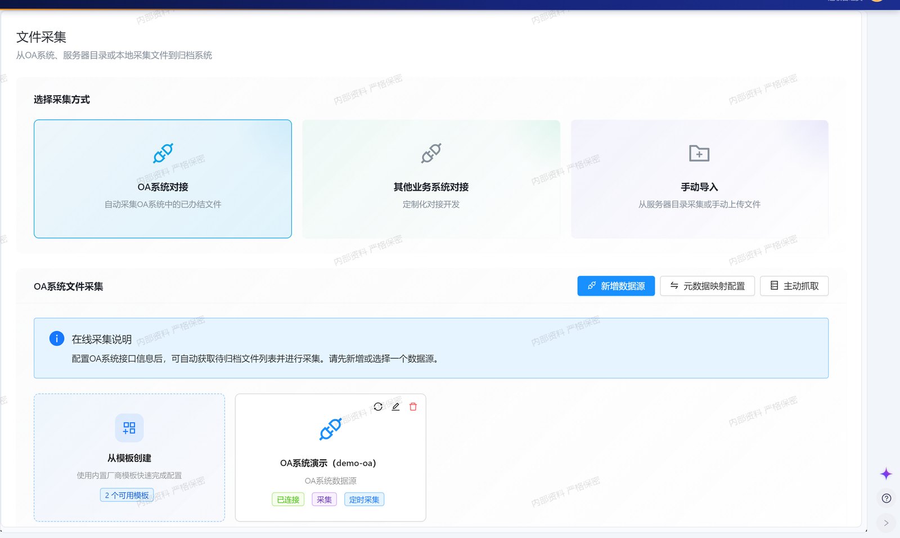Click the 2 个可用模板 tag
This screenshot has height=538, width=900.
click(127, 495)
